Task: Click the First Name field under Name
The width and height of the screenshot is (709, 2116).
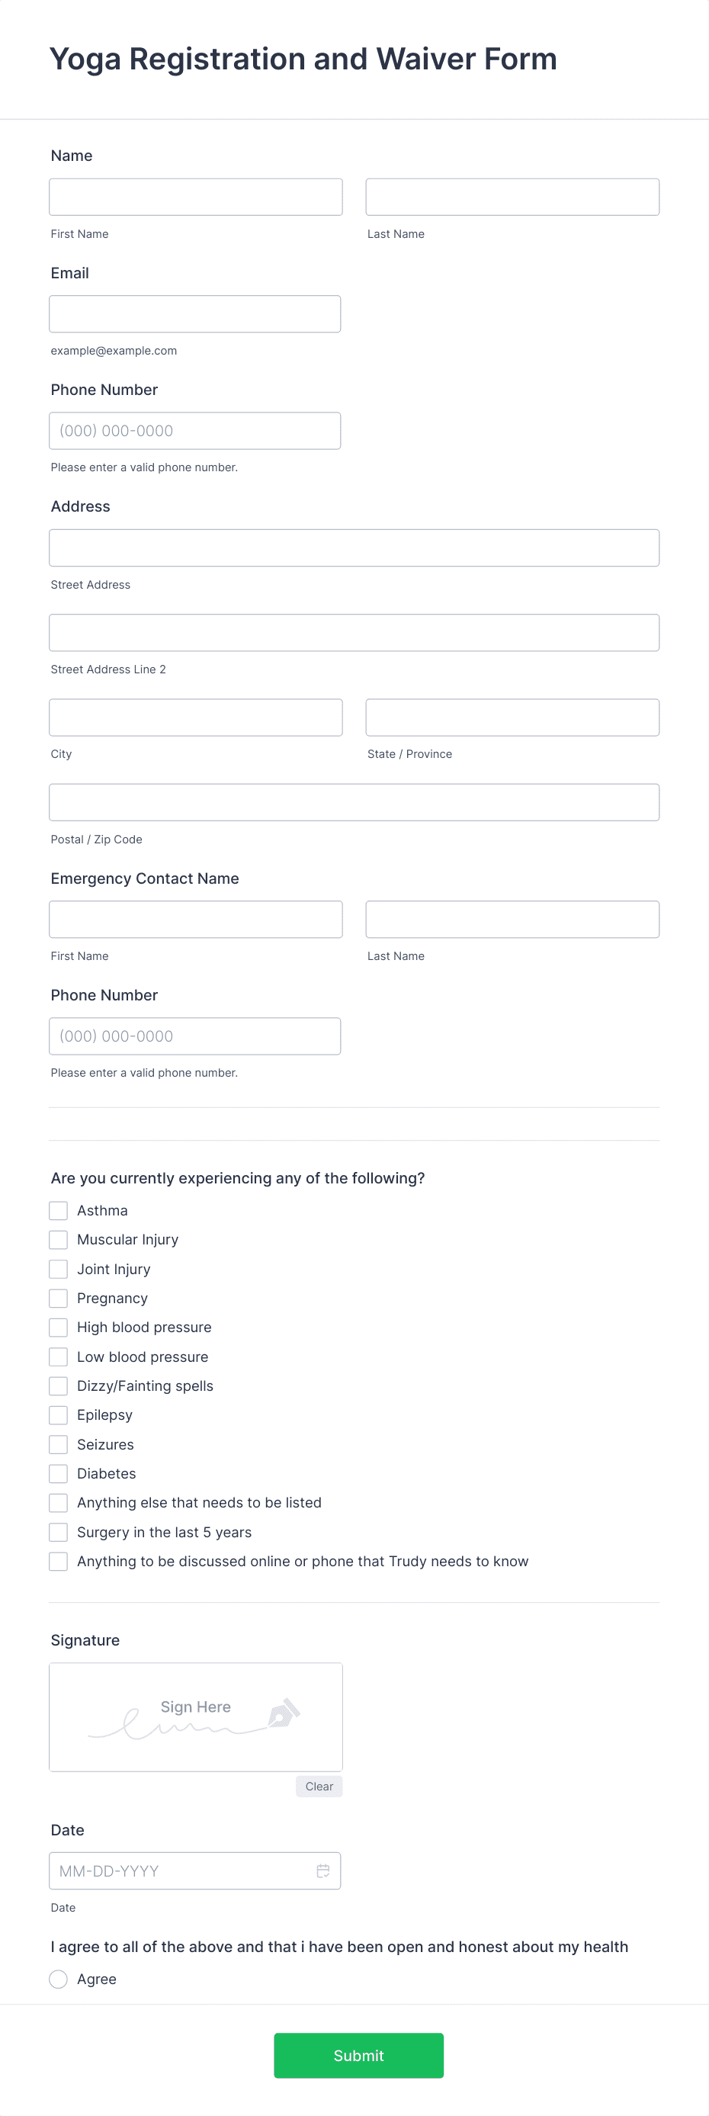Action: (195, 196)
